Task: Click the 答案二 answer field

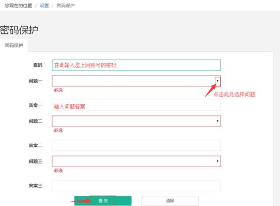Action: [136, 145]
